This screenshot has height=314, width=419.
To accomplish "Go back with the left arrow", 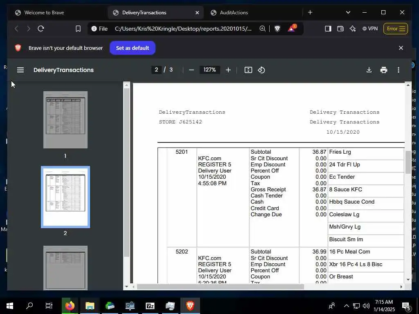I will 16,29.
